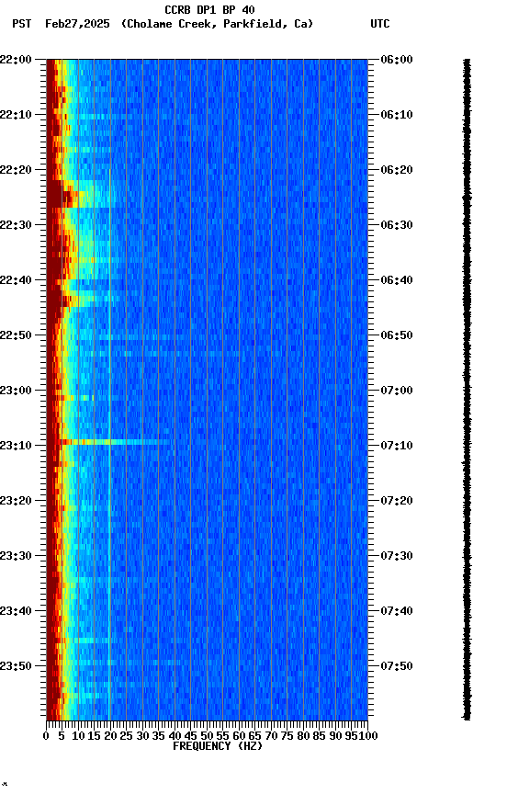Click the 06:10 UTC time label
The height and width of the screenshot is (794, 507).
click(x=397, y=115)
